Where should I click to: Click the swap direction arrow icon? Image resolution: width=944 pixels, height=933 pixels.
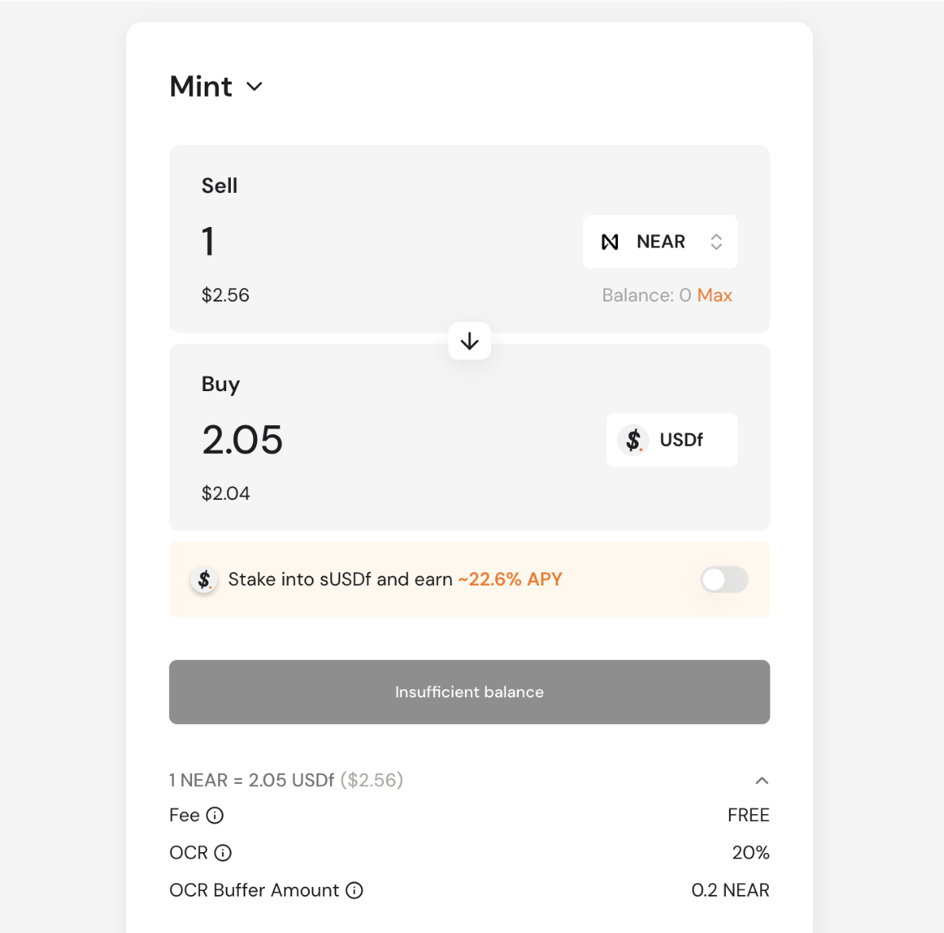coord(470,341)
